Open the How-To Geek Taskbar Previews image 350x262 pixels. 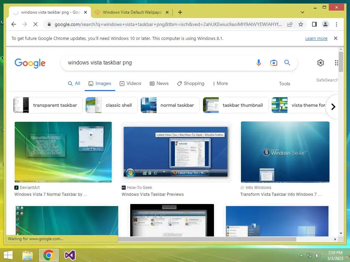(x=176, y=152)
